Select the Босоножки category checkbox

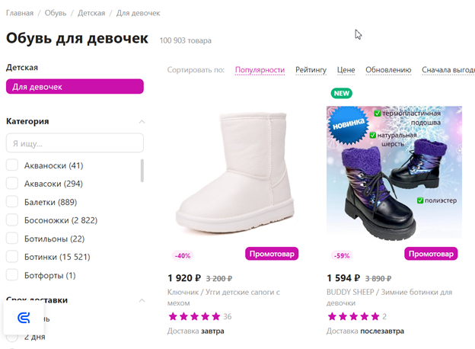point(12,219)
